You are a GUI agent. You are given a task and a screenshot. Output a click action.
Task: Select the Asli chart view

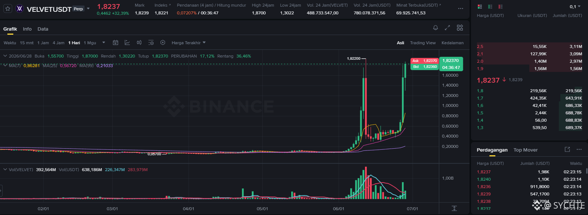click(400, 43)
